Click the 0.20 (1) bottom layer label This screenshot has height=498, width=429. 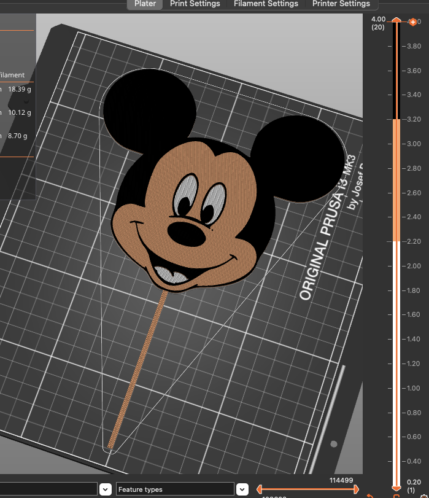click(414, 486)
